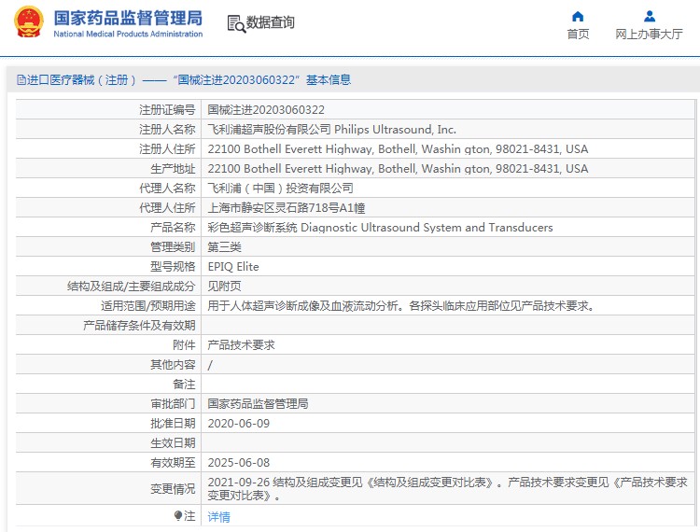700x532 pixels.
Task: Click the 型号规格 row label
Action: click(173, 267)
